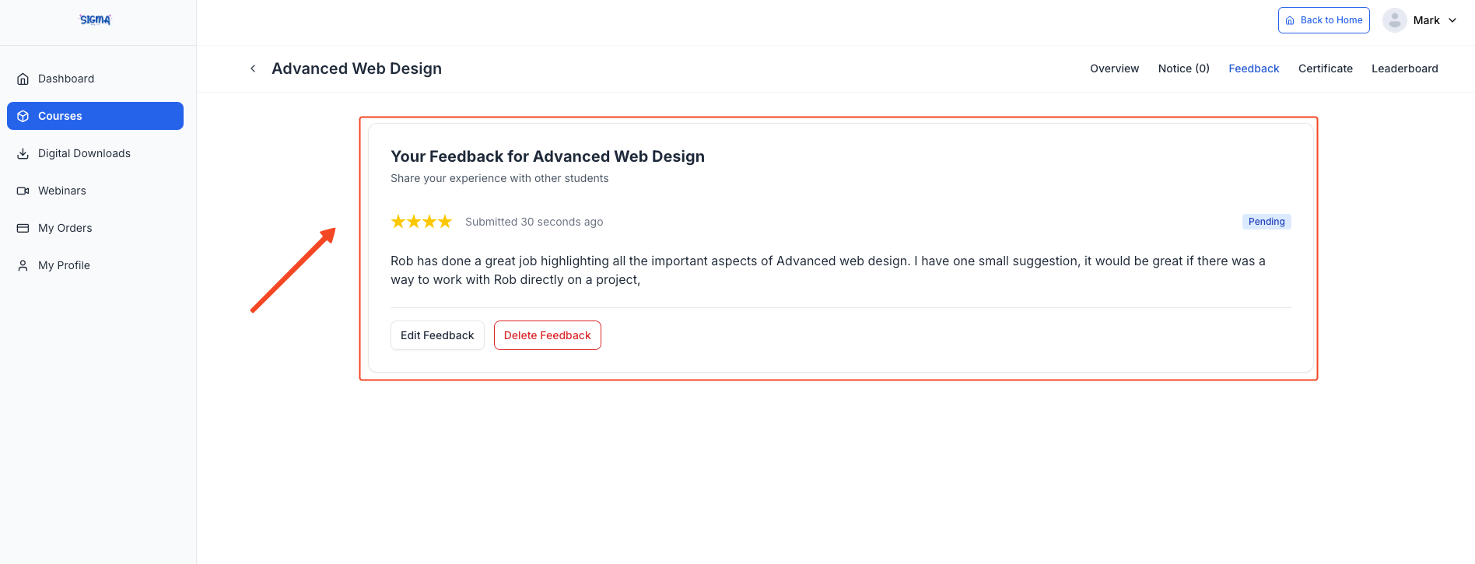Click 'Share your experience with other students' text
1475x564 pixels.
tap(499, 178)
